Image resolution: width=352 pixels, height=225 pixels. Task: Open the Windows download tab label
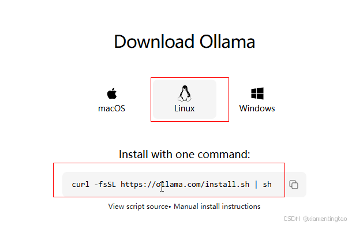(x=257, y=108)
